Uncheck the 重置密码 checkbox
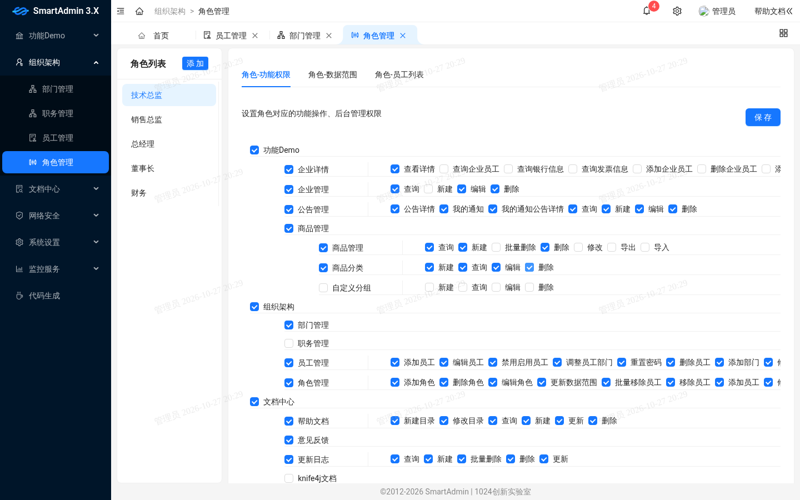This screenshot has width=800, height=500. 622,362
